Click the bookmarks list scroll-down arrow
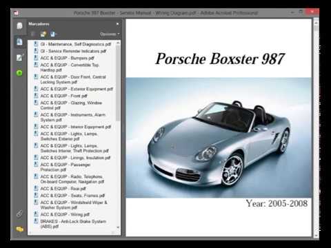 [118, 227]
